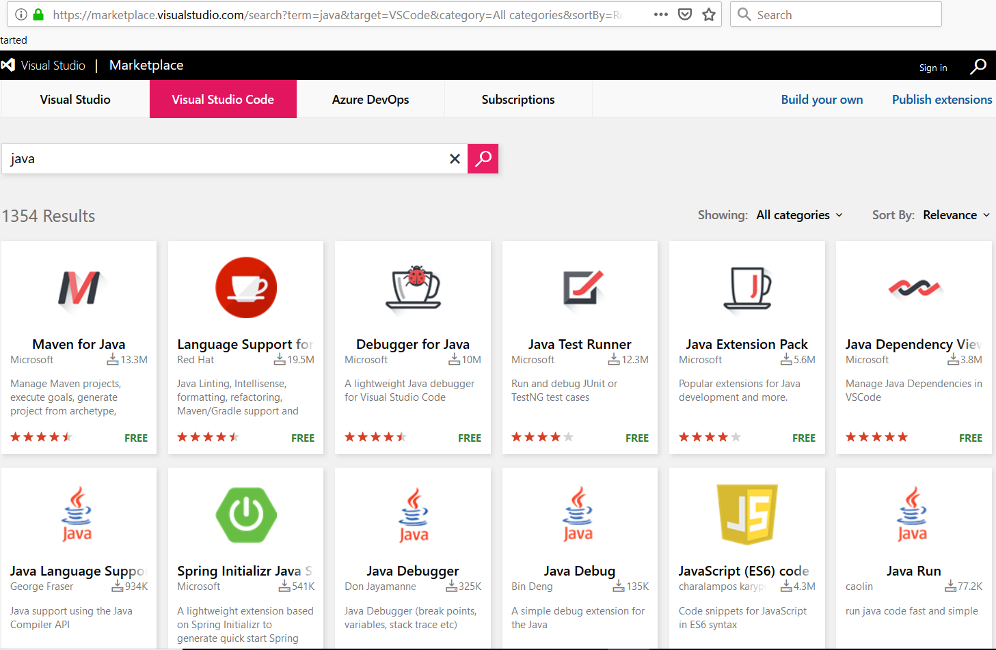Click the Java Language Support Java logo
996x650 pixels.
click(77, 514)
